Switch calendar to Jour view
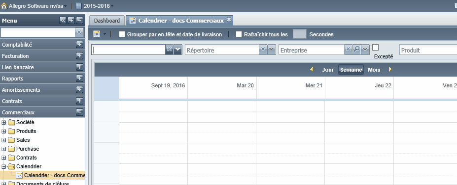Viewport: 457px width, 185px height. pyautogui.click(x=328, y=70)
